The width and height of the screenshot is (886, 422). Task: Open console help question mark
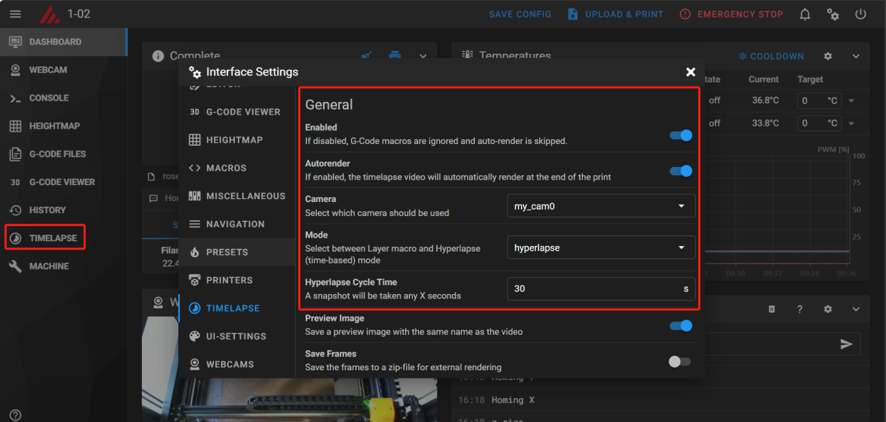click(800, 309)
